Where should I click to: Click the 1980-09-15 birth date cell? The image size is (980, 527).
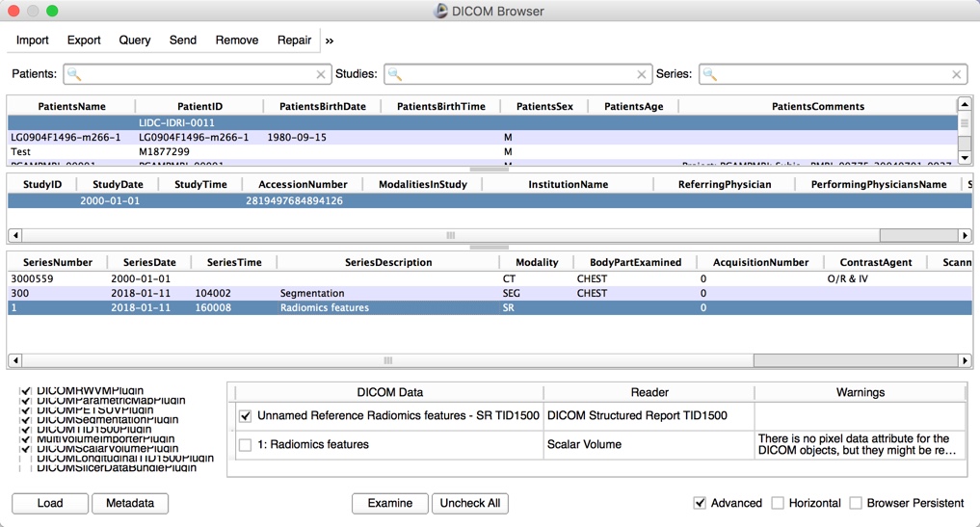click(297, 137)
